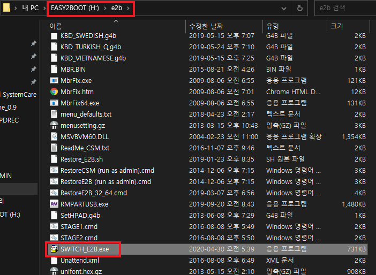The width and height of the screenshot is (376, 275).
Task: Click the SetHPAD.g4b file icon
Action: click(x=54, y=216)
